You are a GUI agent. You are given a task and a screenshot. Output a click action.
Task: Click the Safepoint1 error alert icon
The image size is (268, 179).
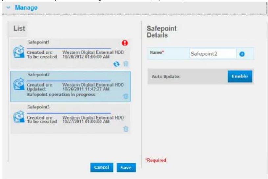[125, 43]
